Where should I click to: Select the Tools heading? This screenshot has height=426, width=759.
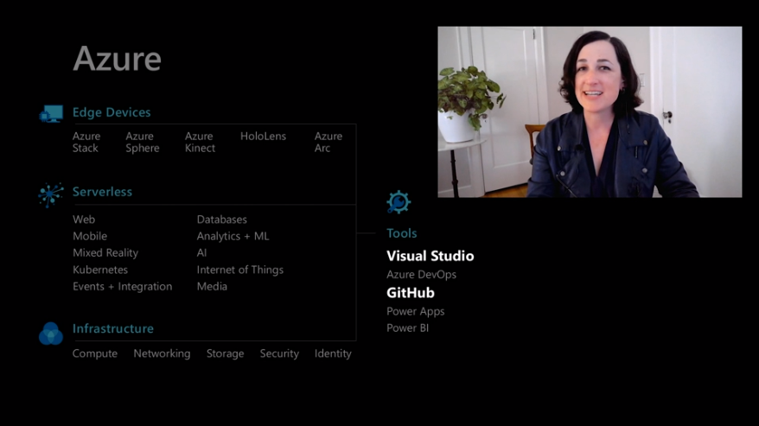pos(401,233)
